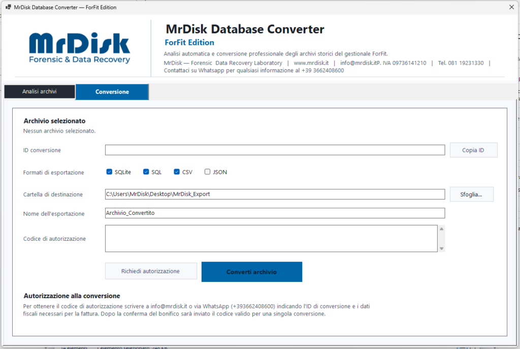Screen dimensions: 520x349
Task: Click the 'Nessun archivio selezionato.' message
Action: pyautogui.click(x=59, y=131)
